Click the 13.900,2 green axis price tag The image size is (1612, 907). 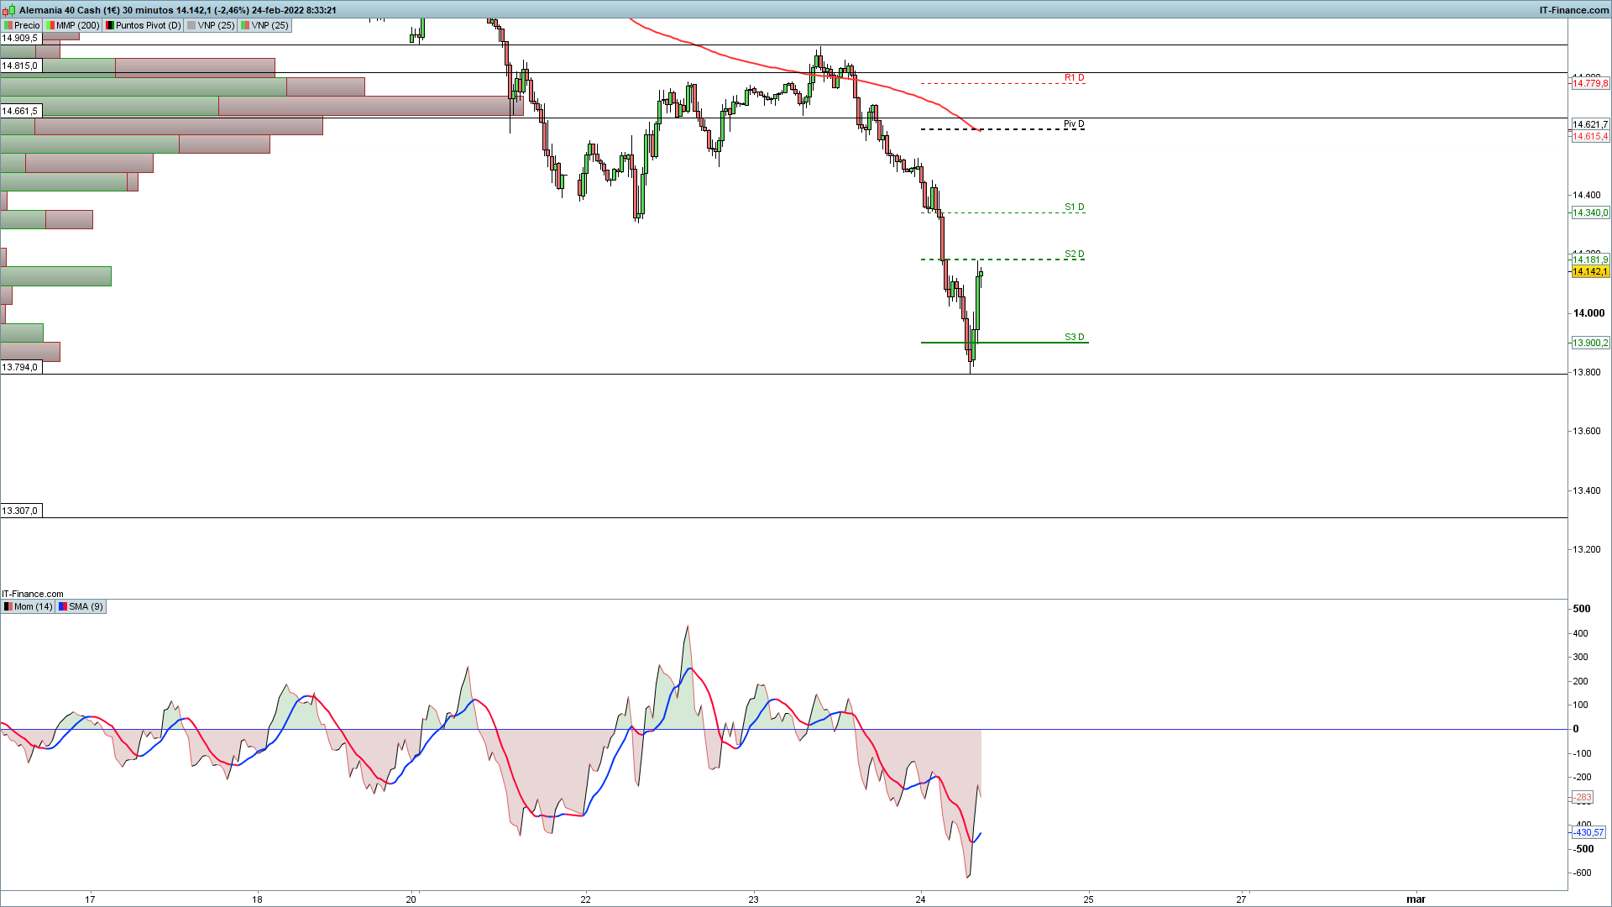click(x=1590, y=343)
